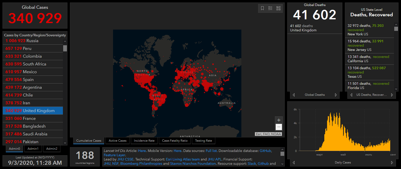Open the GitHub downloadable database link
The width and height of the screenshot is (401, 169).
click(265, 151)
